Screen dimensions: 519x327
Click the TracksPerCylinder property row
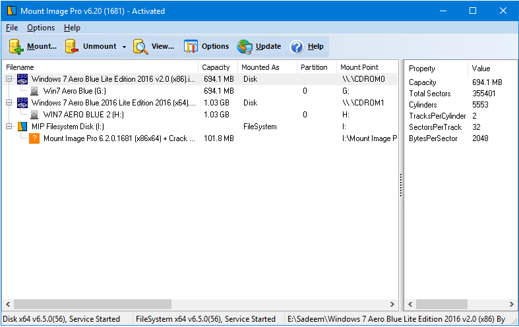coord(461,116)
